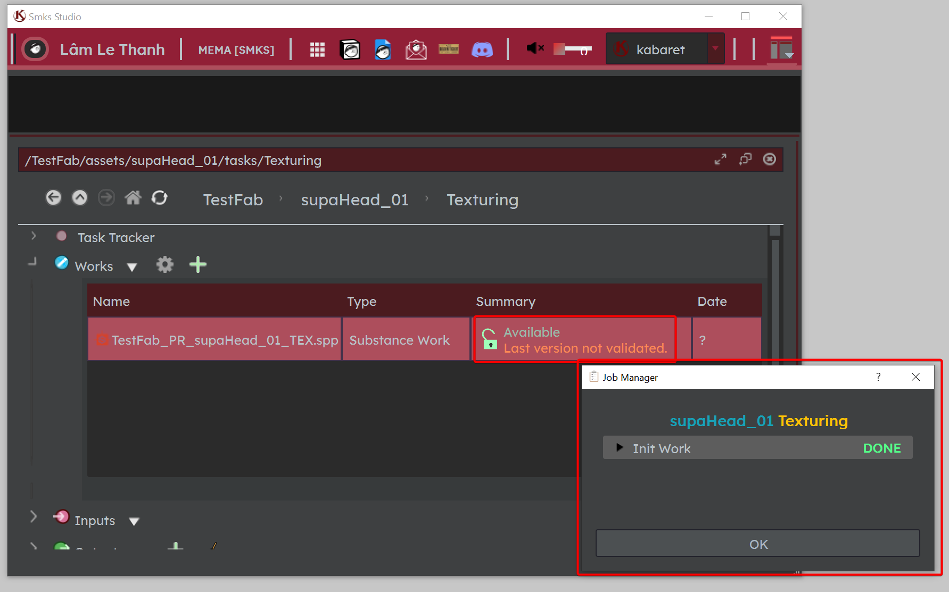This screenshot has width=949, height=592.
Task: Maximize the view with expand arrows icon
Action: (721, 159)
